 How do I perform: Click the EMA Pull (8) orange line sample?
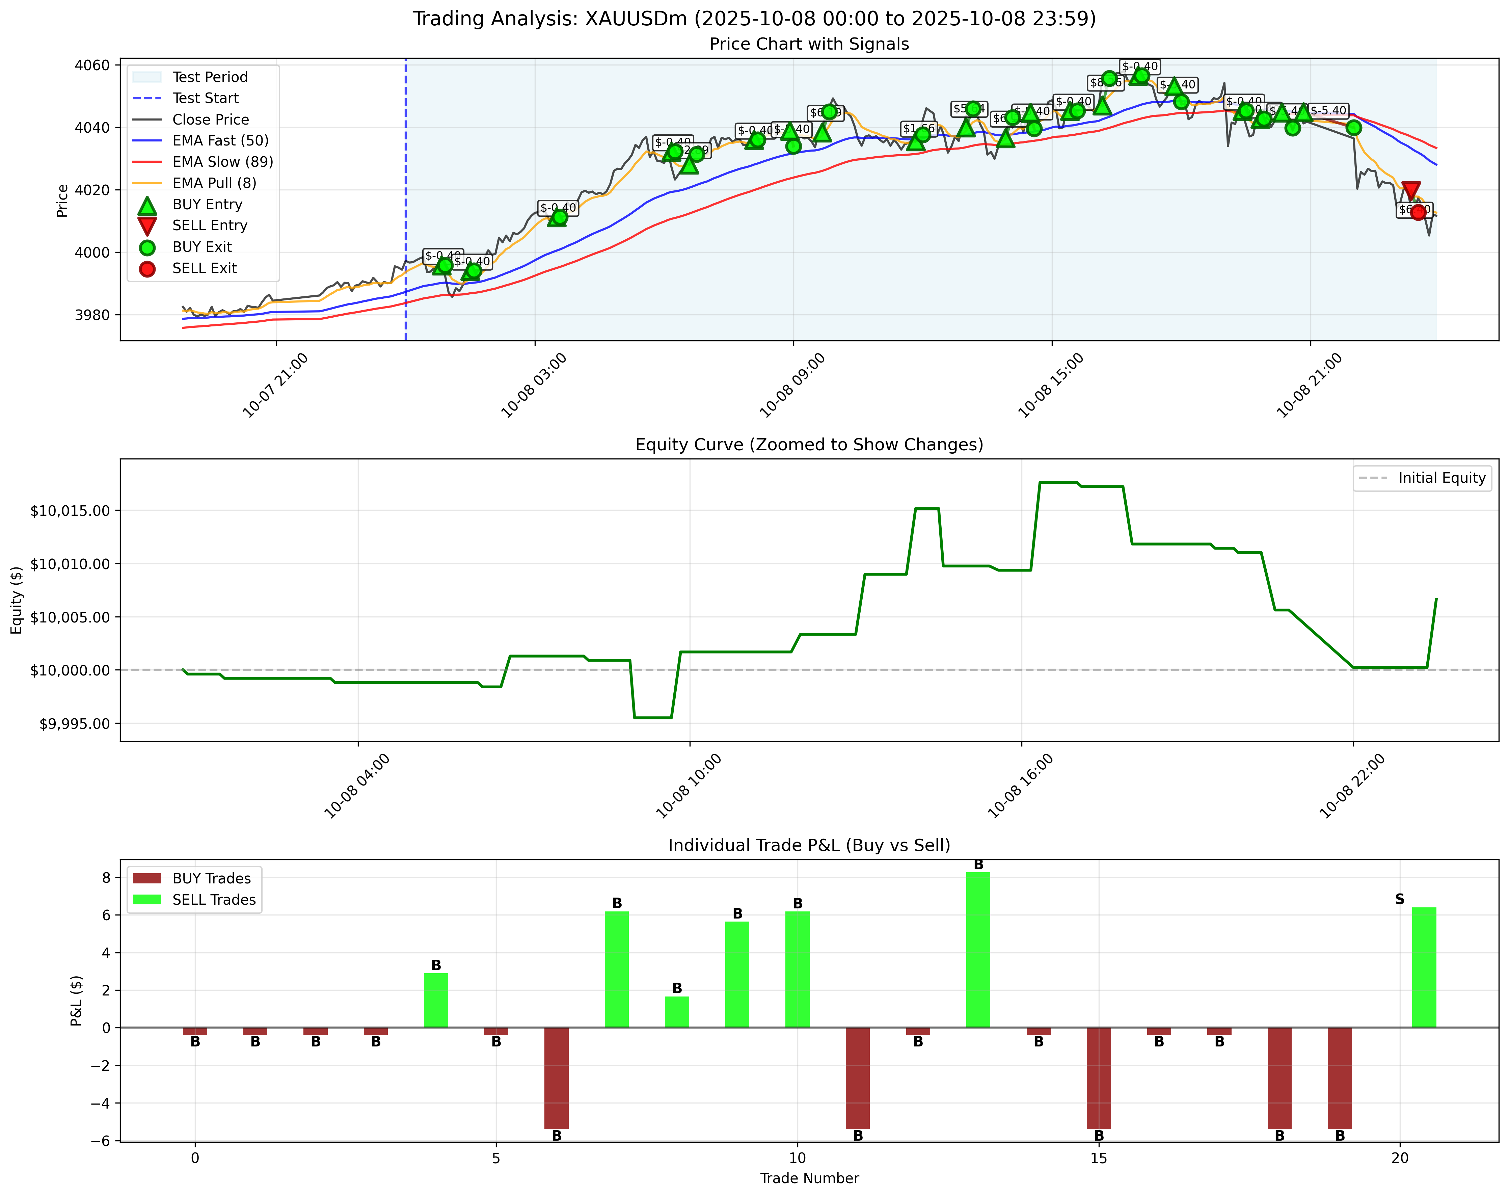coord(147,183)
